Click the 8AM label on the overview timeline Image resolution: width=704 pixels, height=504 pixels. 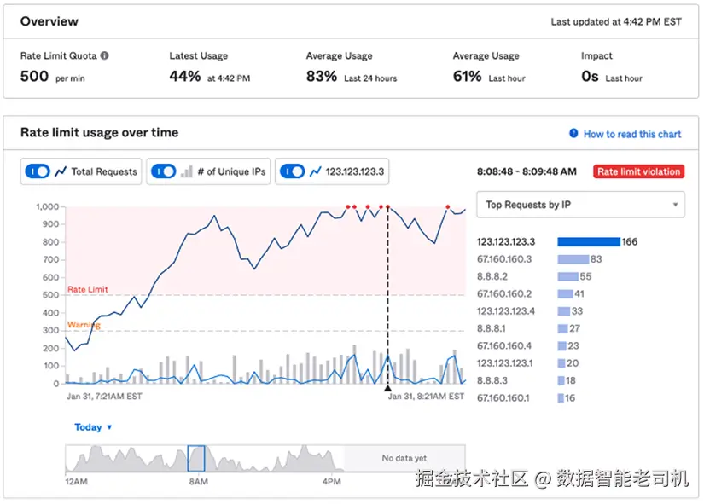coord(199,482)
